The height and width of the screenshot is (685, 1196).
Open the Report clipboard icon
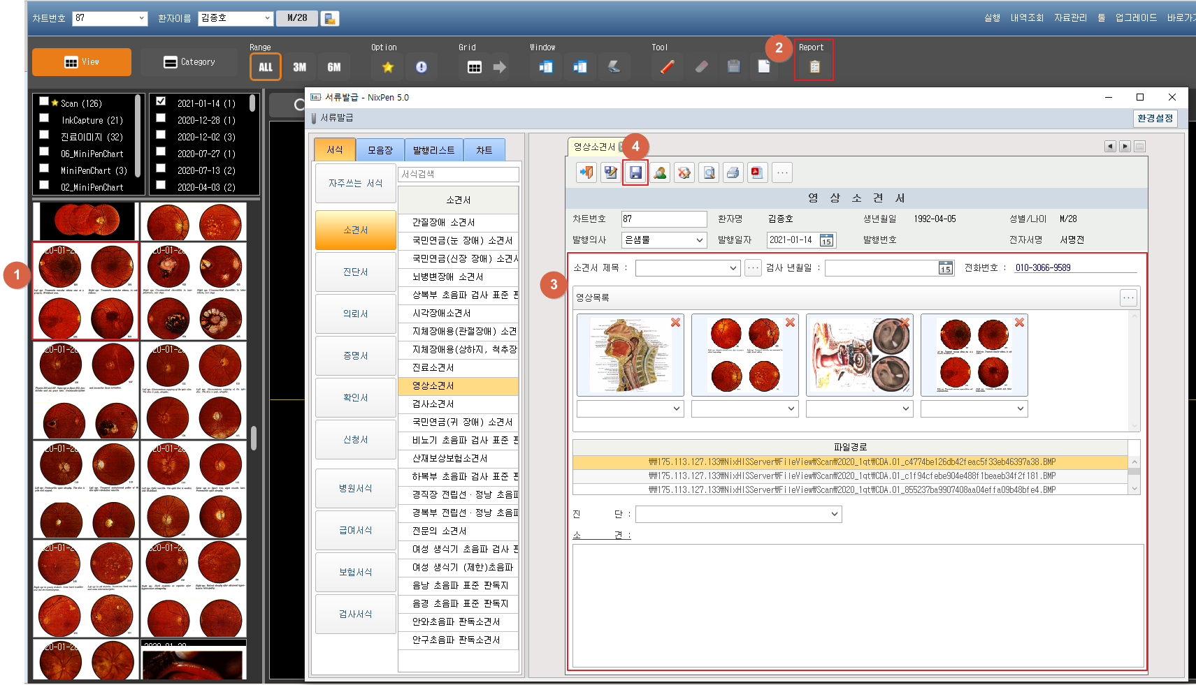pyautogui.click(x=814, y=67)
